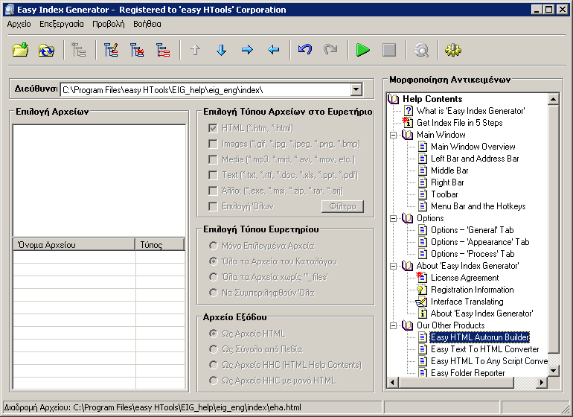Image resolution: width=573 pixels, height=417 pixels.
Task: Toggle the Επιλογή Όλων checkbox
Action: (x=213, y=206)
